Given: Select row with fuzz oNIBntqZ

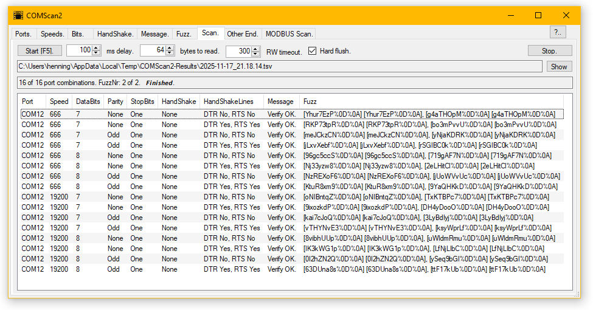Looking at the screenshot, I should tap(292, 197).
